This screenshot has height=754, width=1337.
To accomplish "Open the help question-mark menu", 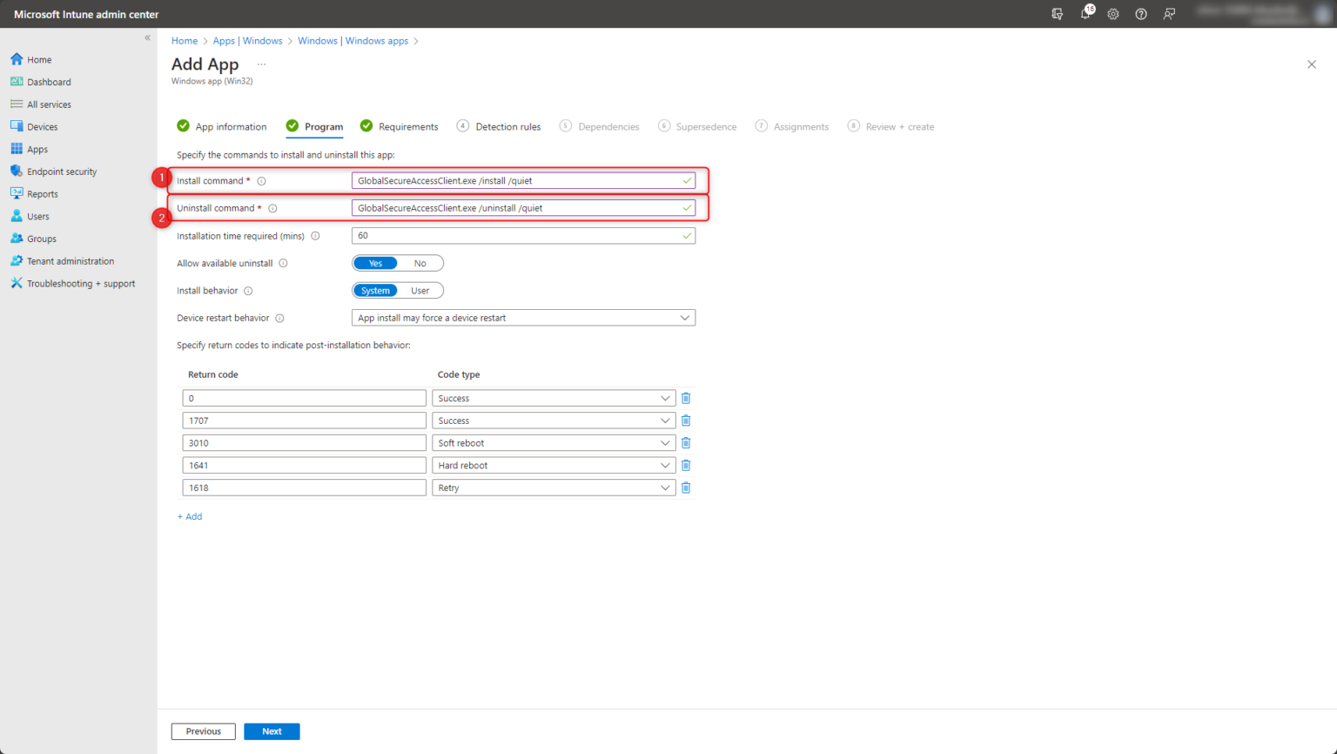I will [1141, 14].
